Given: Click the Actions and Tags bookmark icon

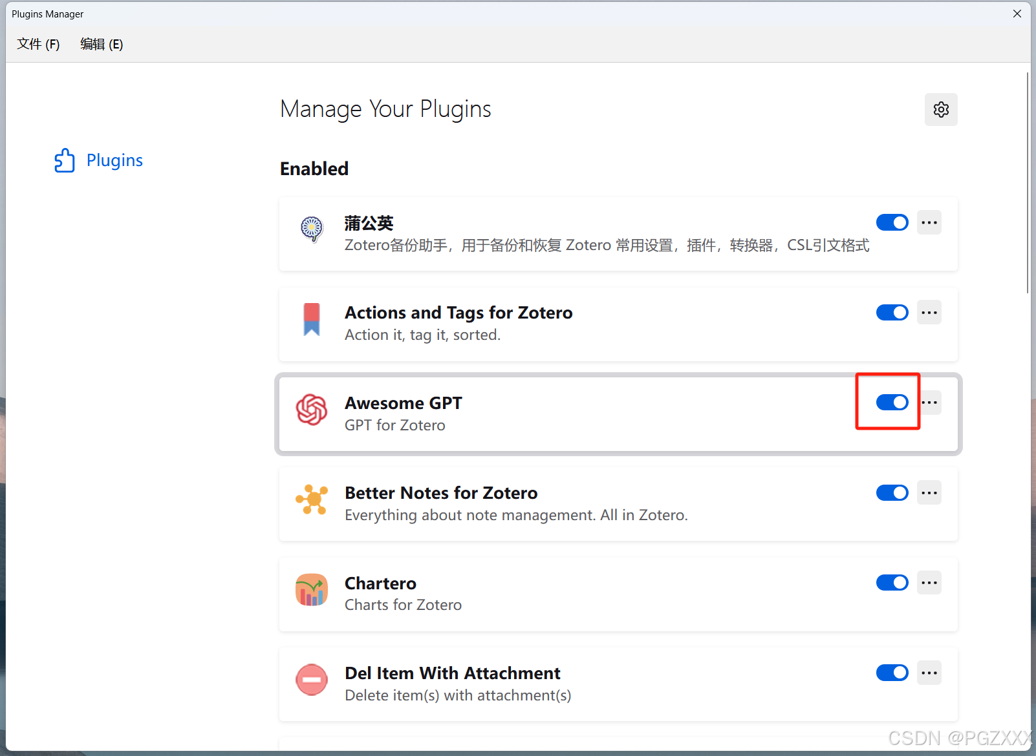Looking at the screenshot, I should point(312,319).
